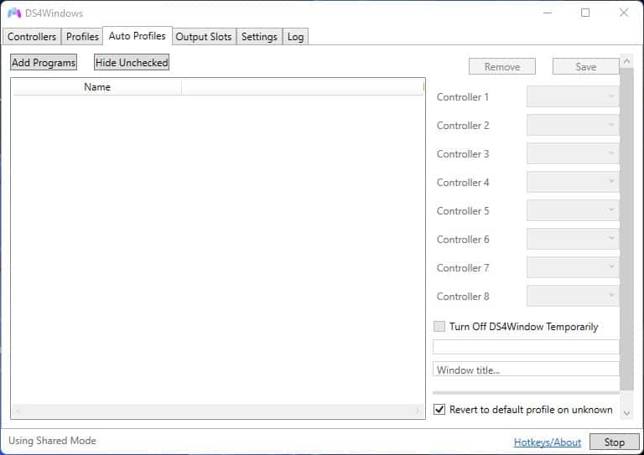Open the Profiles tab

[x=82, y=37]
